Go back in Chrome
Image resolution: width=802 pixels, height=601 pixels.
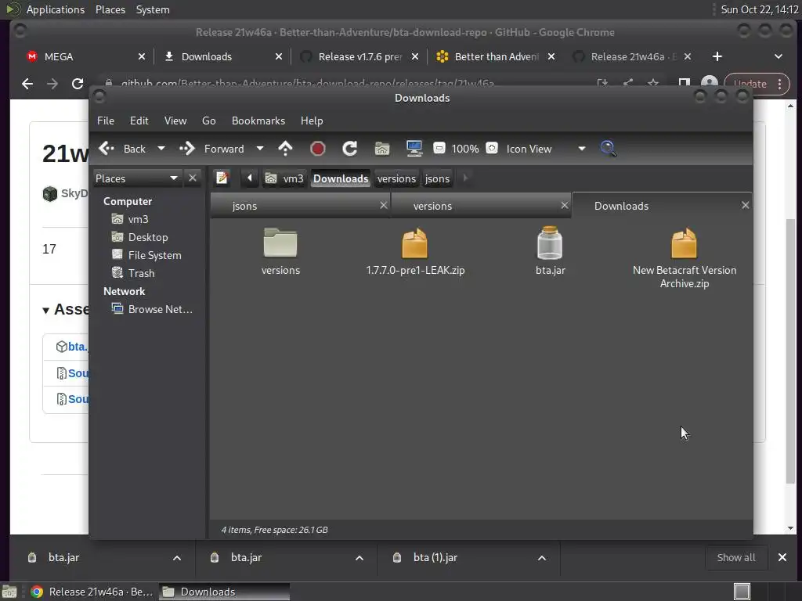27,84
